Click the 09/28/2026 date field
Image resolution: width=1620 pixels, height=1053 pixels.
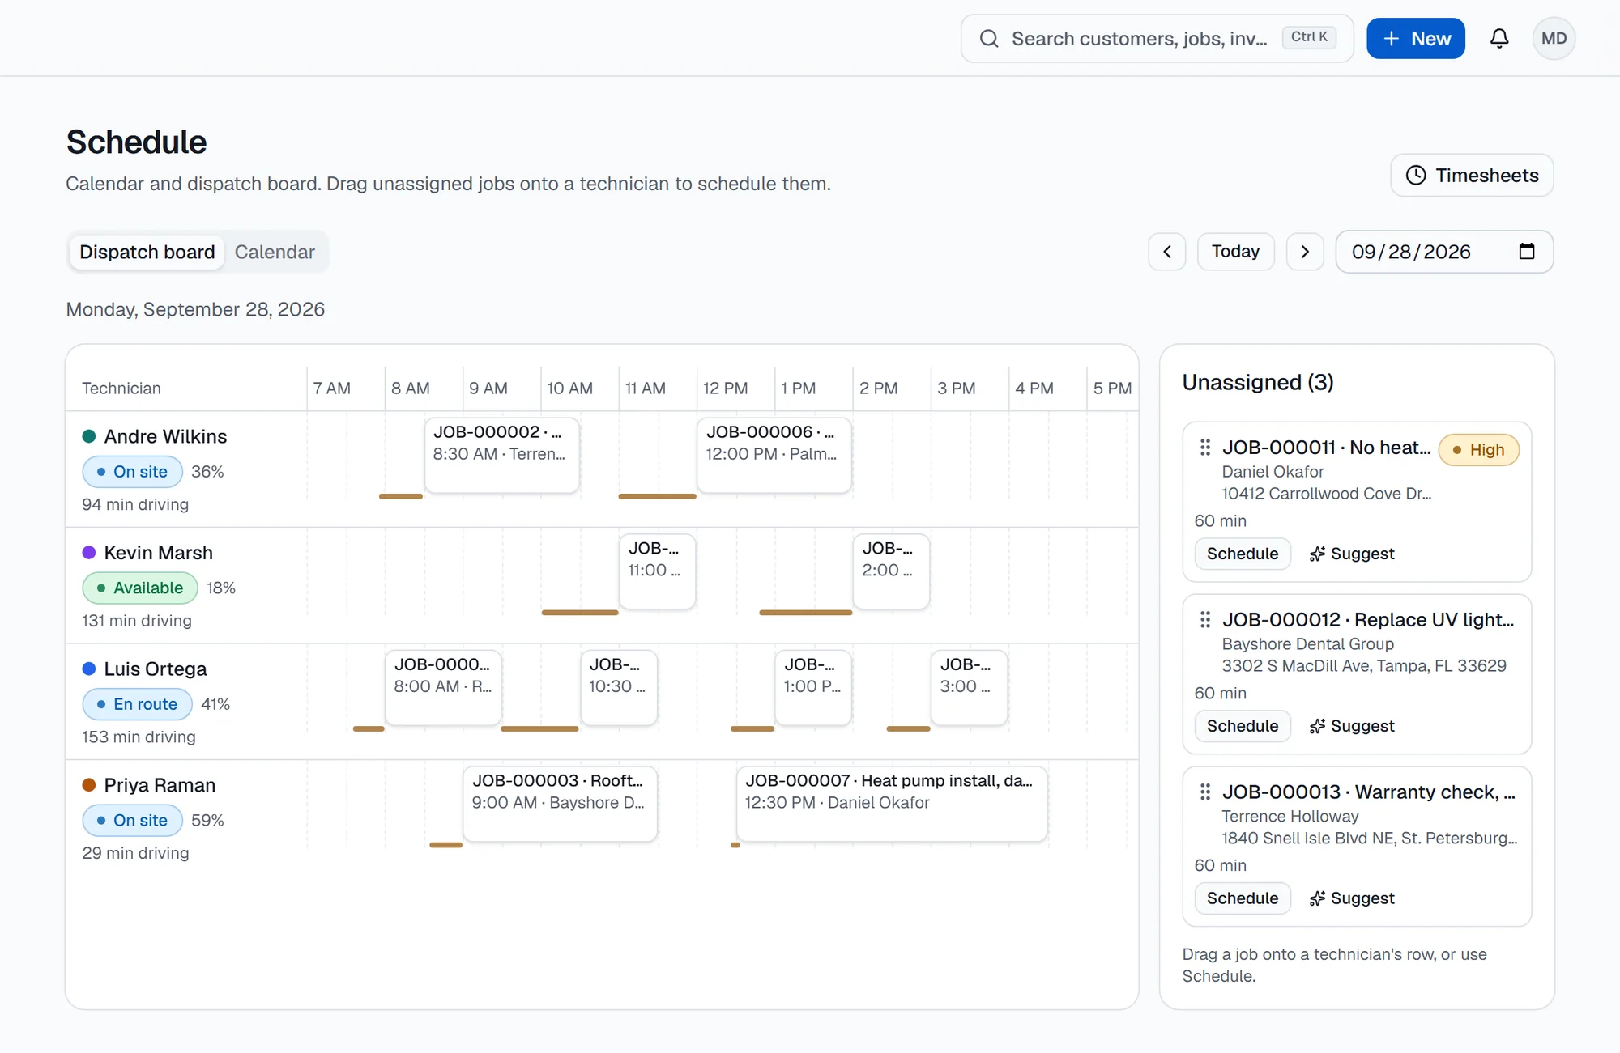pos(1444,252)
